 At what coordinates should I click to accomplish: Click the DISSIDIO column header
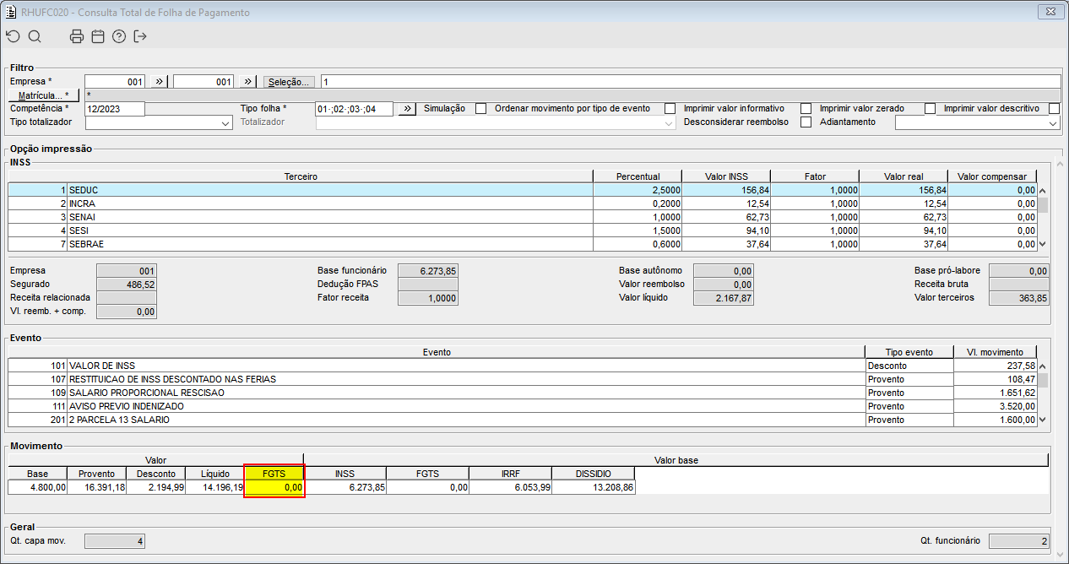pyautogui.click(x=594, y=474)
